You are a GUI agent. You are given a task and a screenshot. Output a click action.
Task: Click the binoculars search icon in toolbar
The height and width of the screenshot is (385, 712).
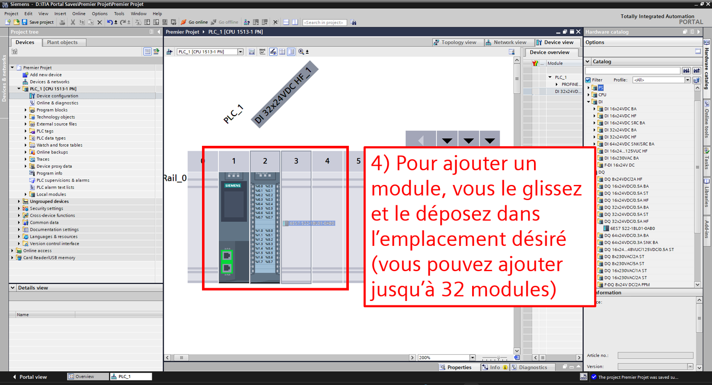(x=353, y=22)
